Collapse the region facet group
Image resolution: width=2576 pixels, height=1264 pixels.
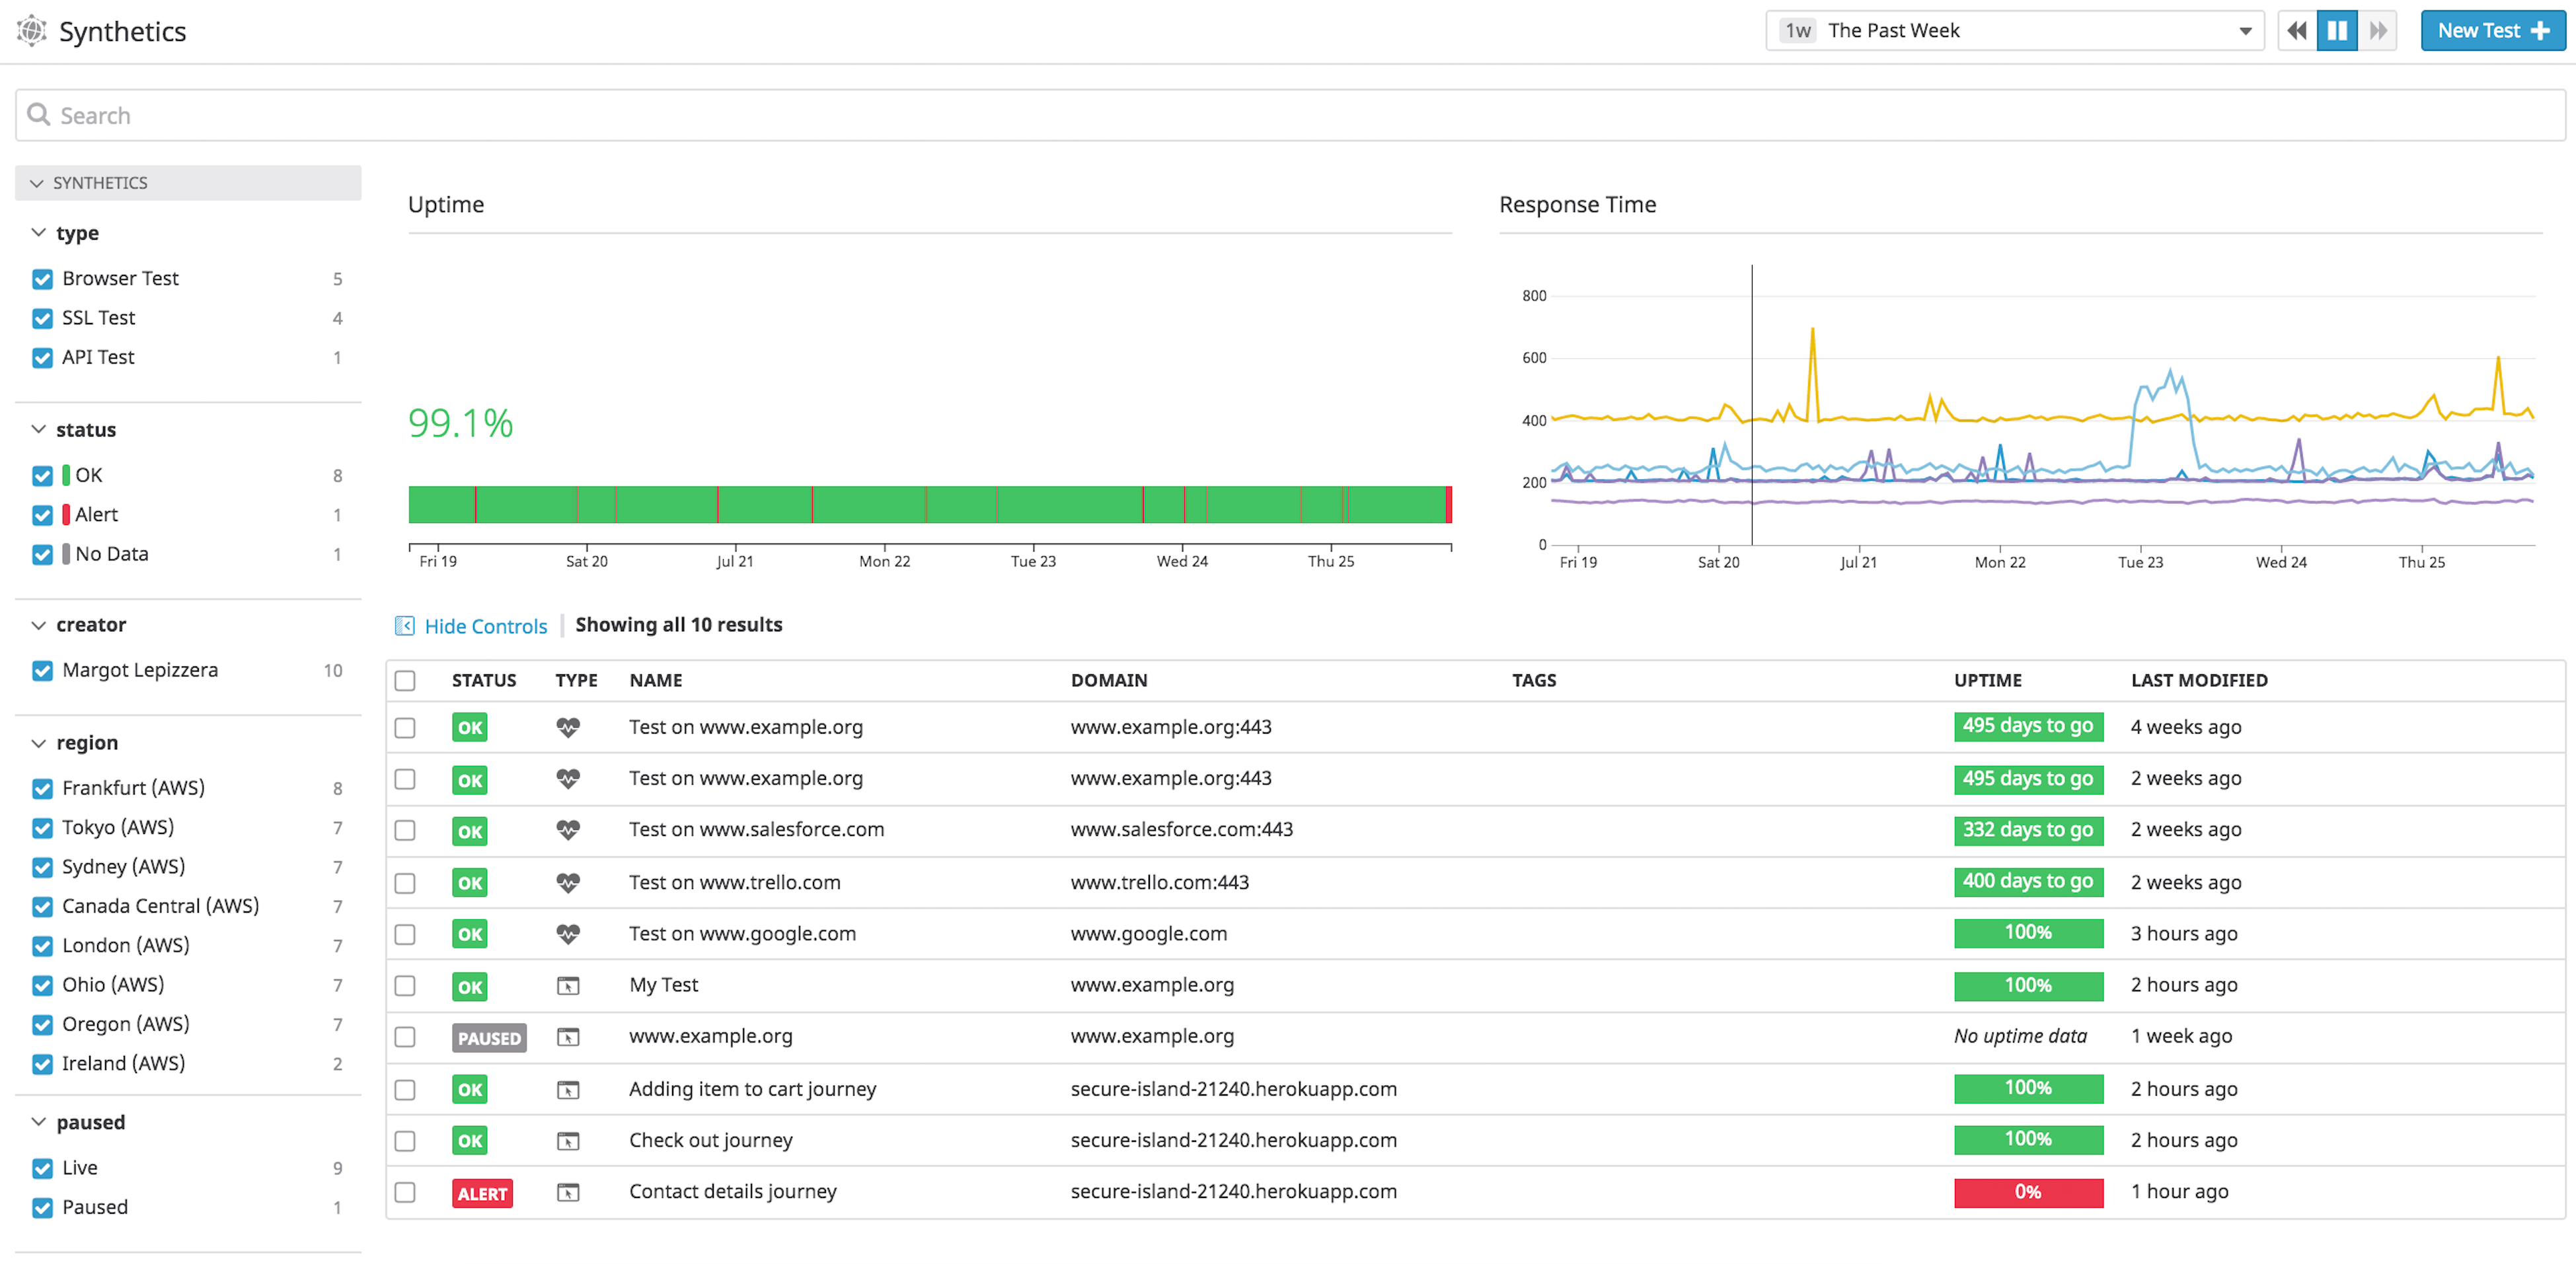(39, 742)
